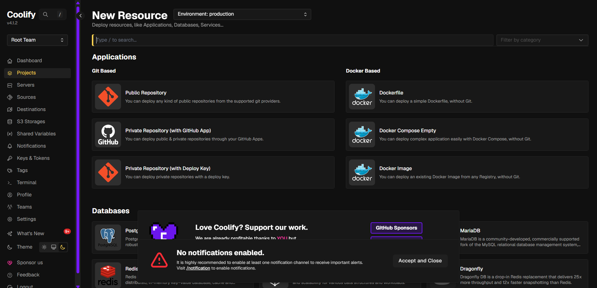Viewport: 597px width, 288px height.
Task: Click the Public Repository git logo
Action: click(x=108, y=97)
